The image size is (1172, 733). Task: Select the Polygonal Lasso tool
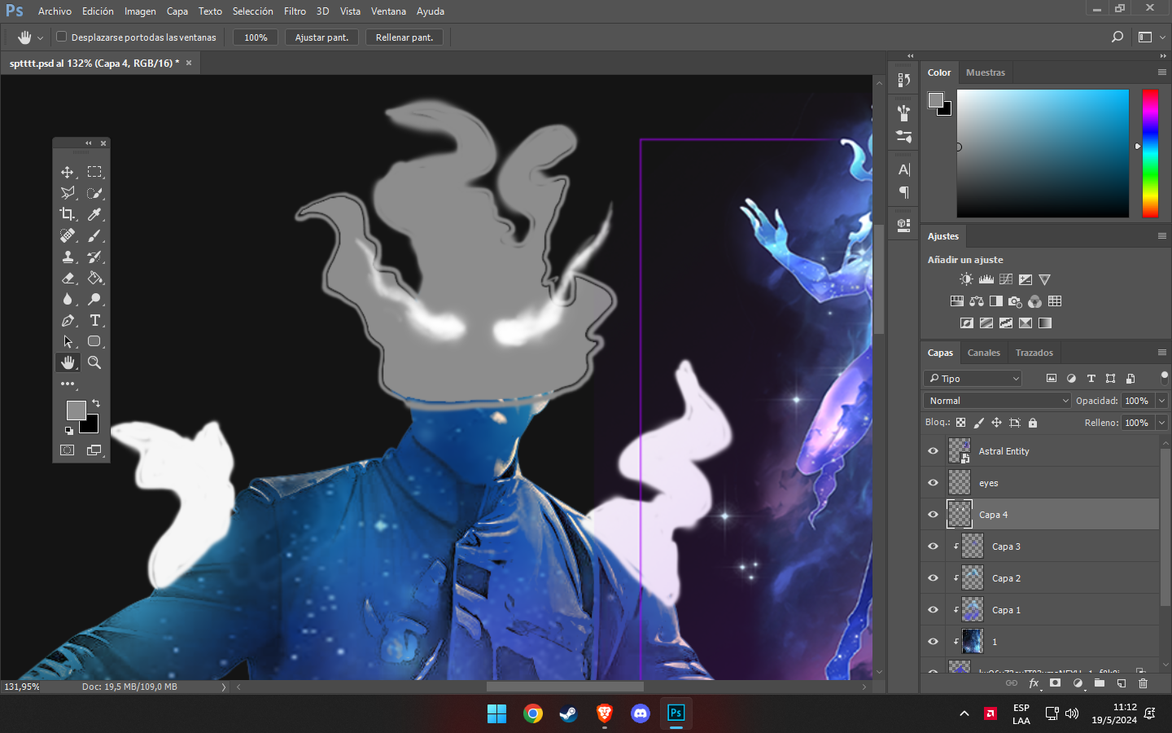coord(68,193)
